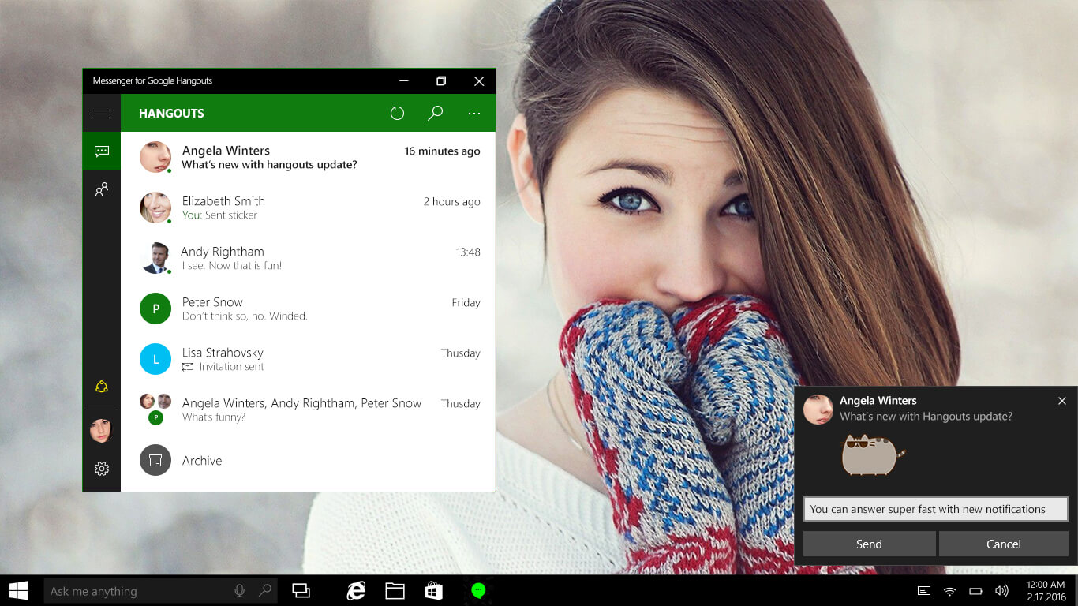1078x606 pixels.
Task: Click the Ask me anything search box
Action: tap(161, 590)
